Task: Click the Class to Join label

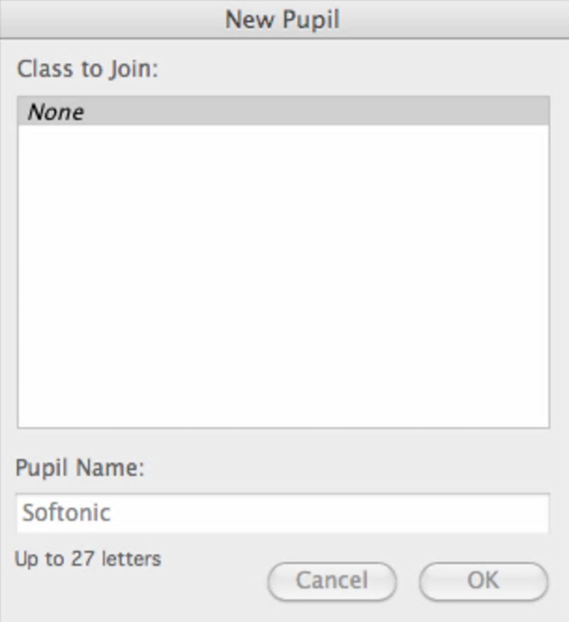Action: (88, 69)
